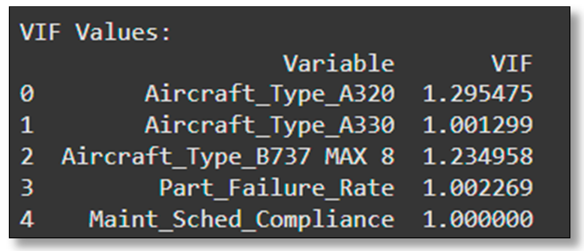Click the VIF value 1.002269
This screenshot has width=584, height=251.
tap(477, 188)
